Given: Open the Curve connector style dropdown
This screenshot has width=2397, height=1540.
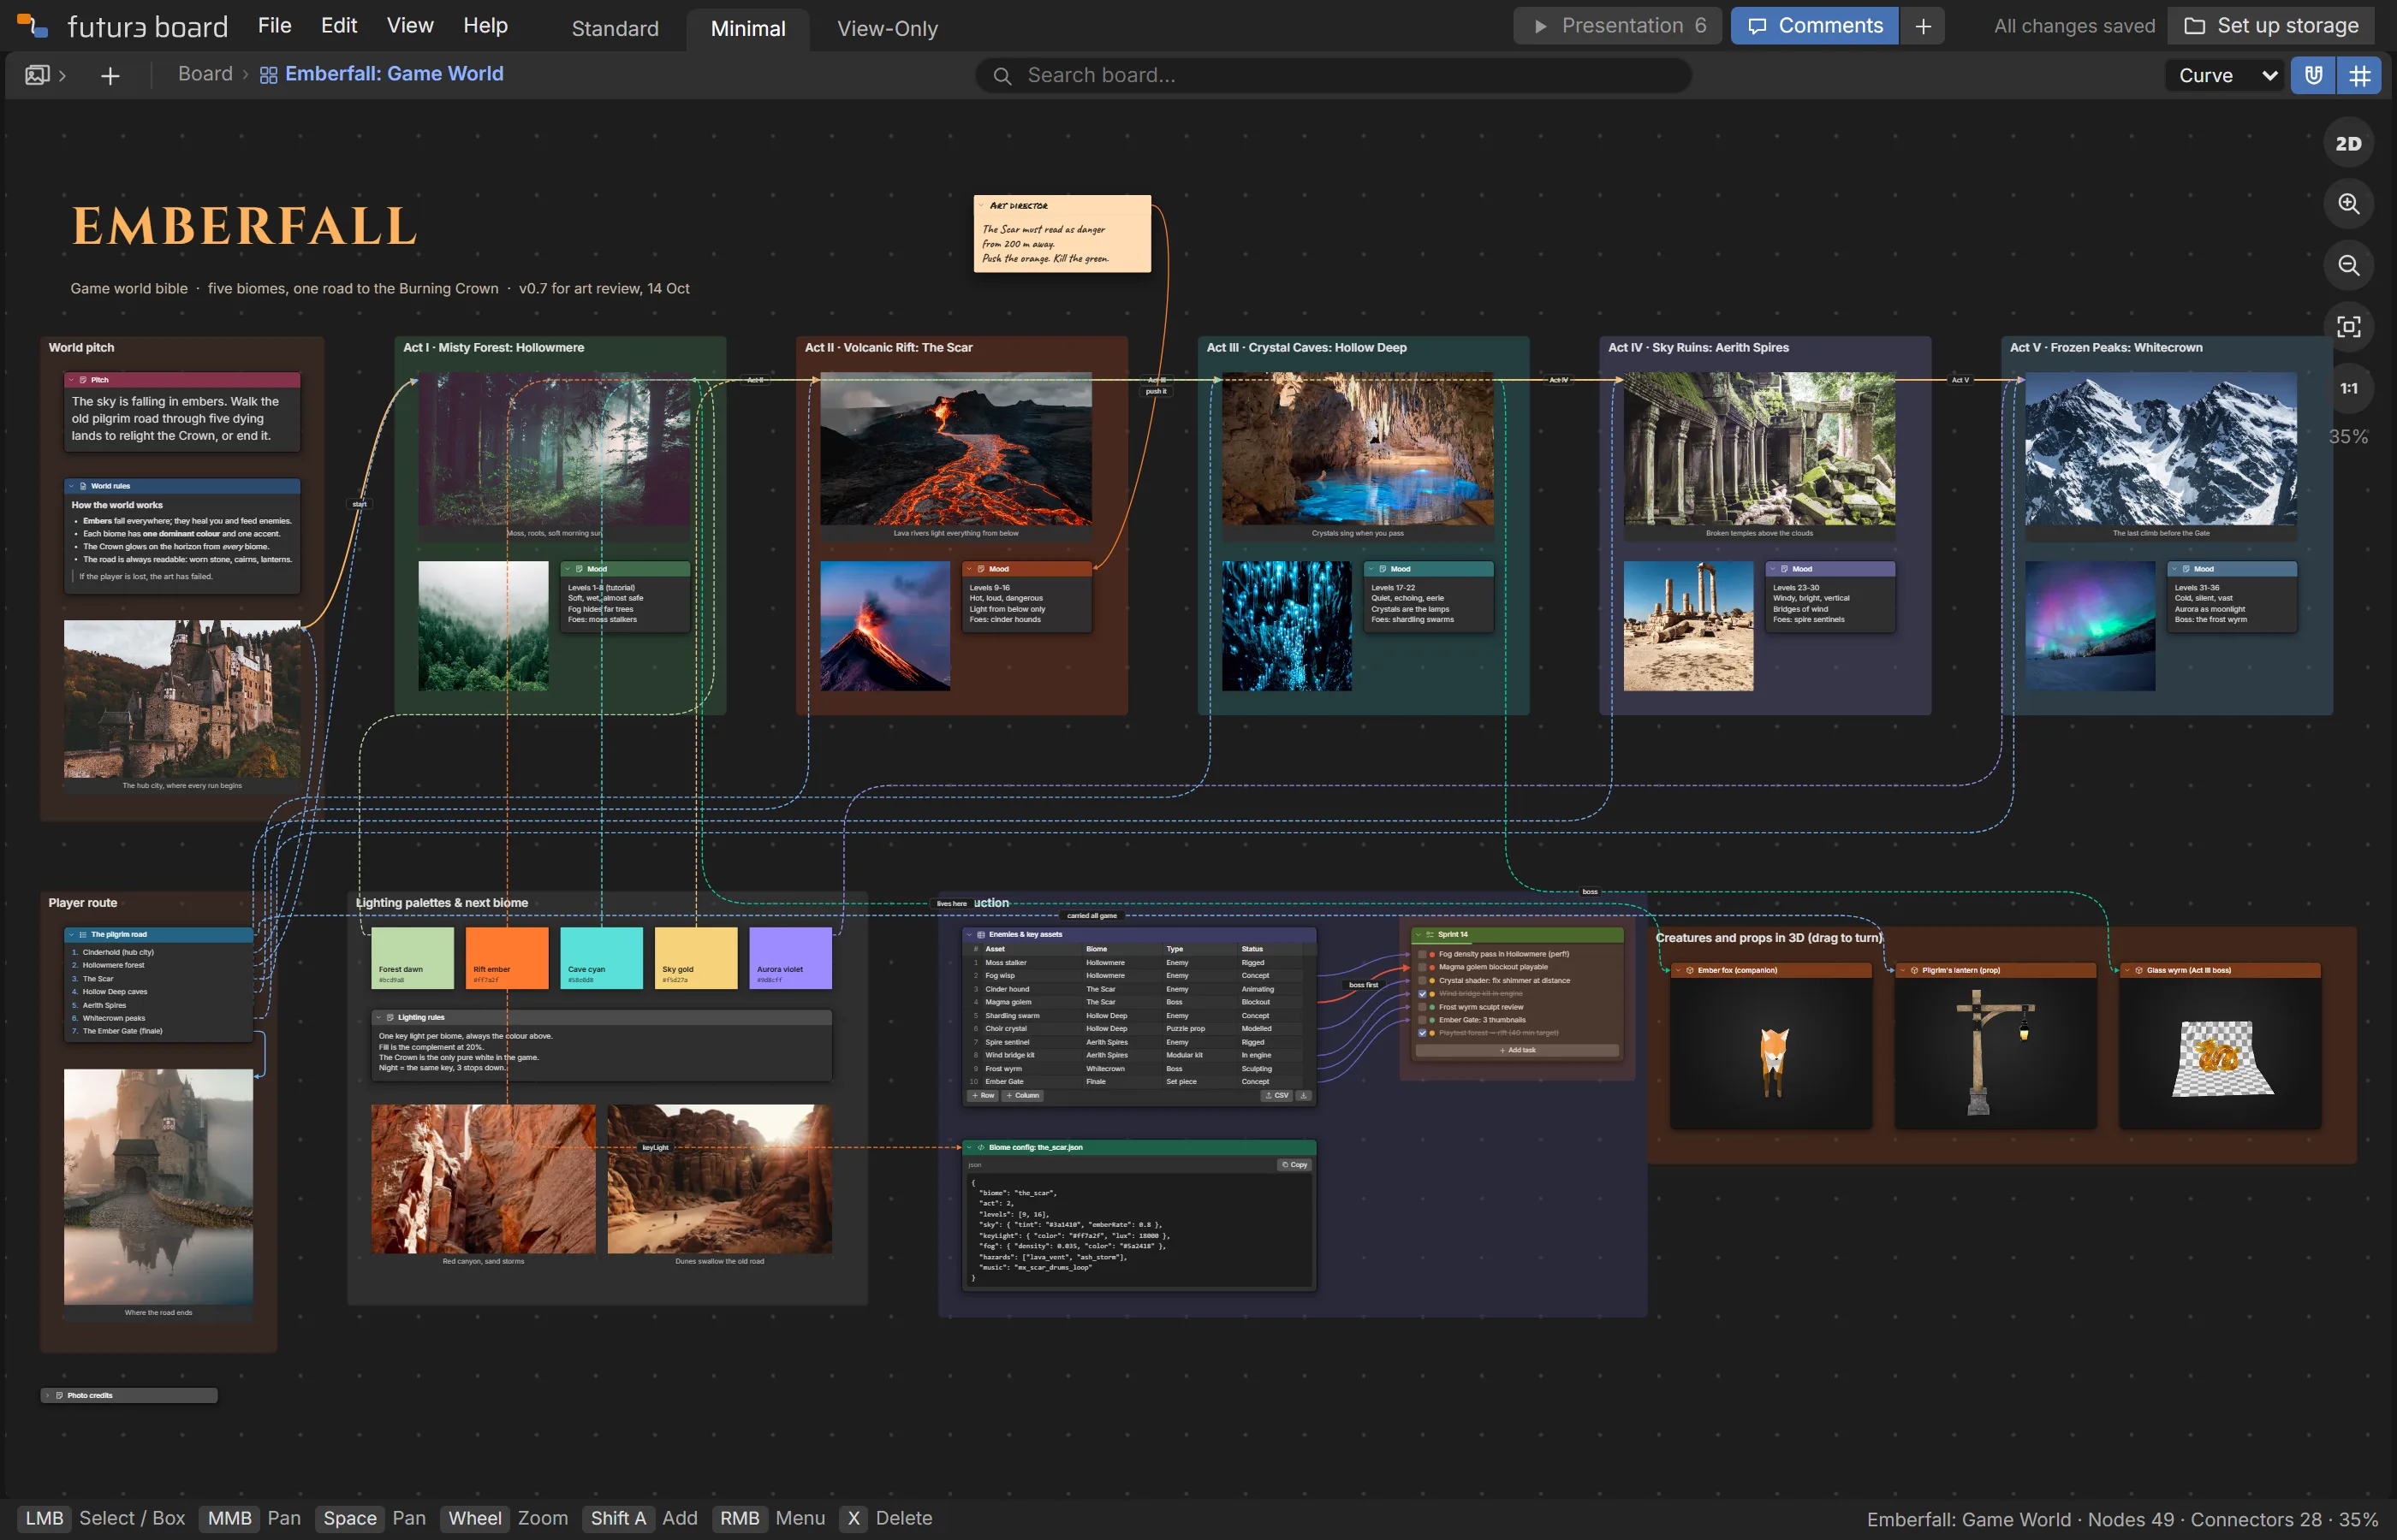Looking at the screenshot, I should click(x=2226, y=75).
